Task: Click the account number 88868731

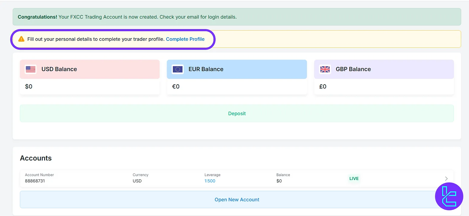Action: (35, 181)
